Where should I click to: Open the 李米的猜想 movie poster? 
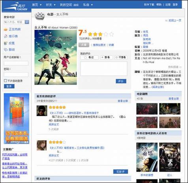pos(147,157)
